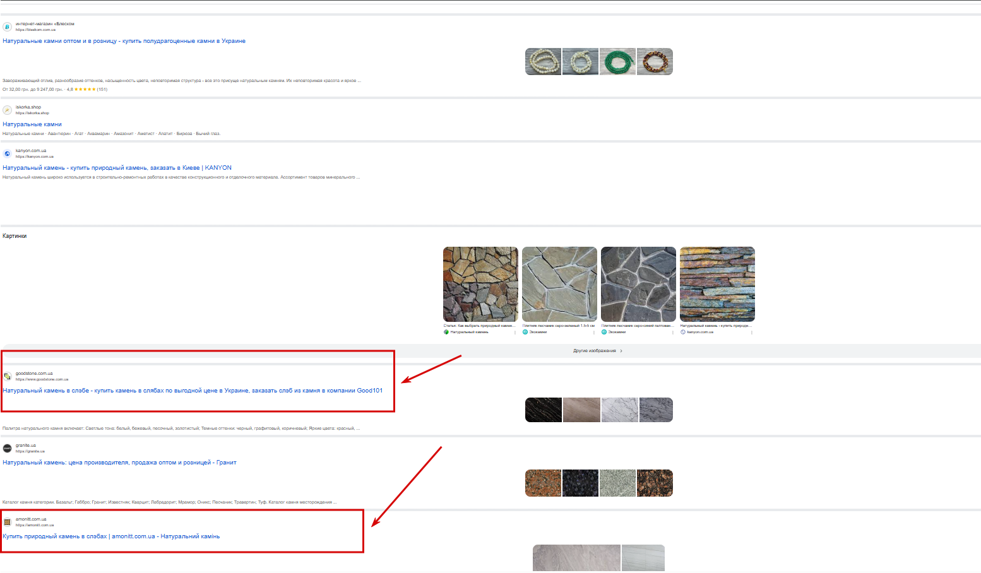
Task: Click the grey-blue slab thumbnail by goodstone
Action: [656, 410]
